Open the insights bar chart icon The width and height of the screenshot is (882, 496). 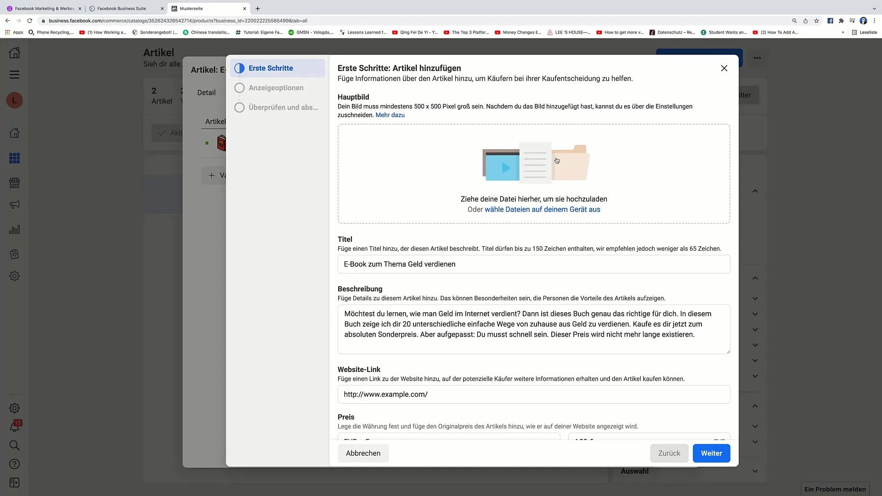[14, 230]
